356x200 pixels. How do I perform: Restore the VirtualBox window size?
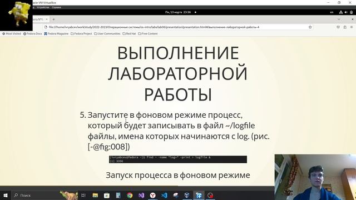tap(339, 2)
